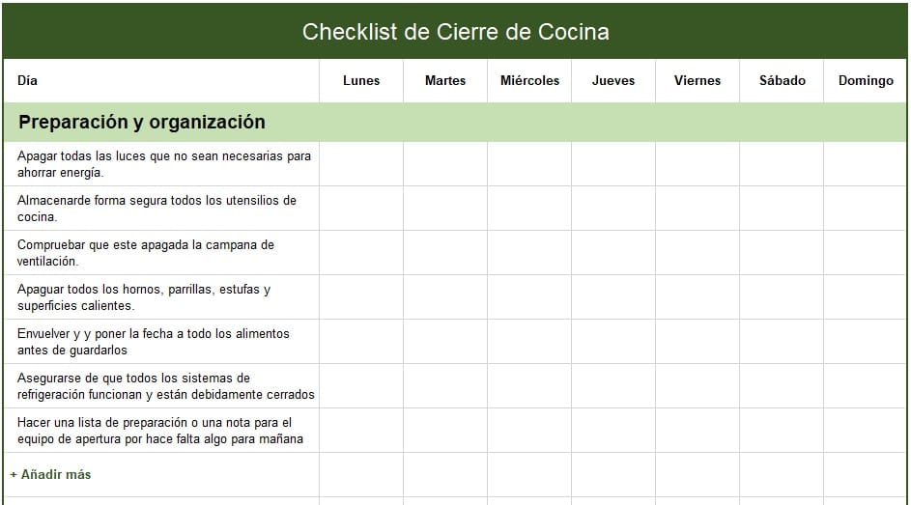The height and width of the screenshot is (505, 911).
Task: Click the '+ Añadir más' link
Action: click(51, 475)
